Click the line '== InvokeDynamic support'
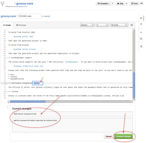Image resolution: width=146 pixels, height=143 pixels. tap(20, 58)
